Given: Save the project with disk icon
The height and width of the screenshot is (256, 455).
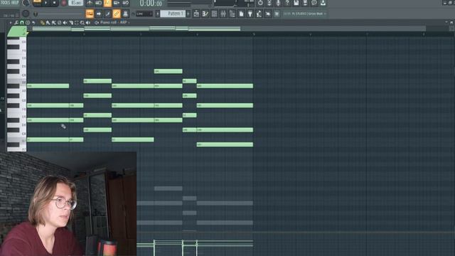Looking at the screenshot, I should pos(296,3).
